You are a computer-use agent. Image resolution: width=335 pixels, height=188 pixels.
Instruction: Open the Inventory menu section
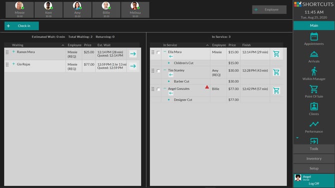[314, 158]
